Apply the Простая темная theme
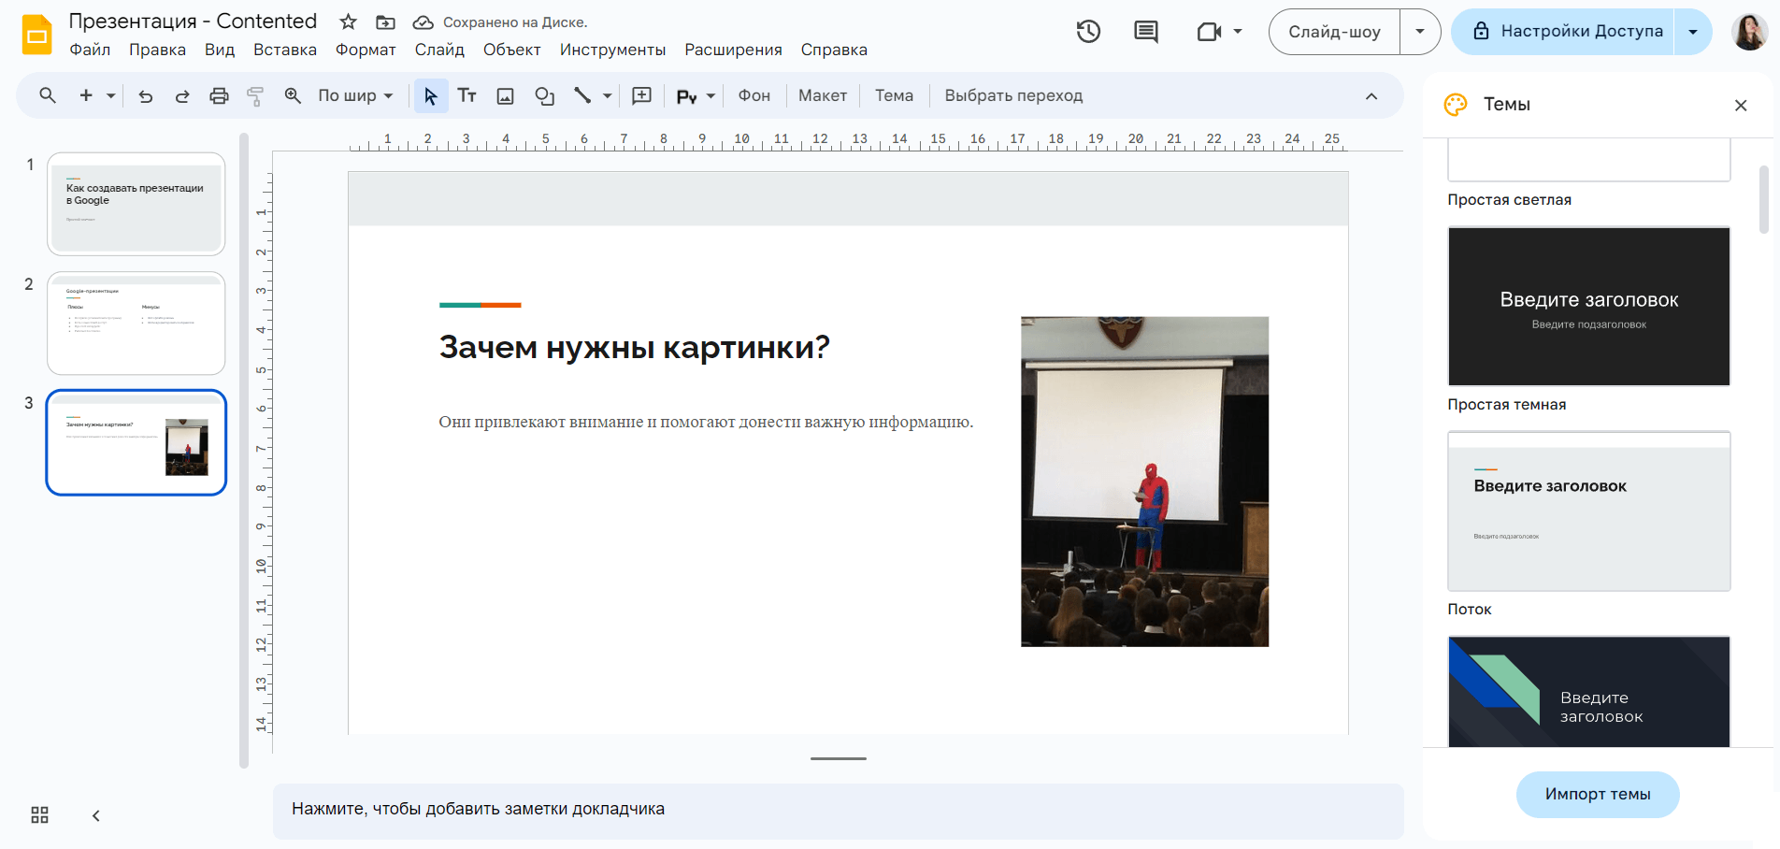The height and width of the screenshot is (849, 1780). tap(1588, 306)
